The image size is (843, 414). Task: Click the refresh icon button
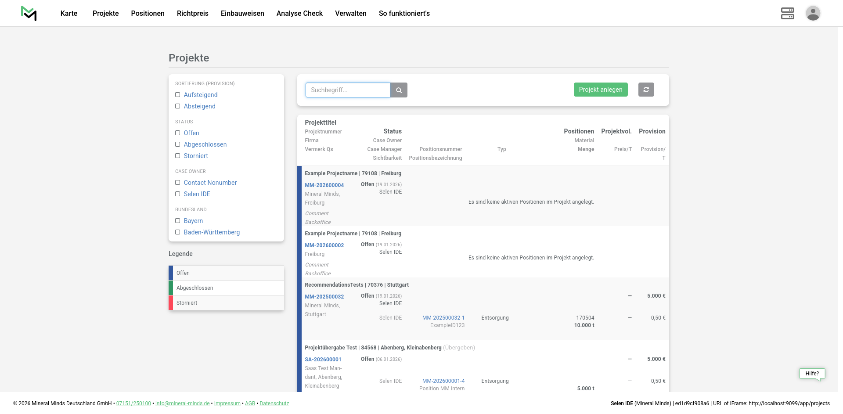pyautogui.click(x=646, y=90)
